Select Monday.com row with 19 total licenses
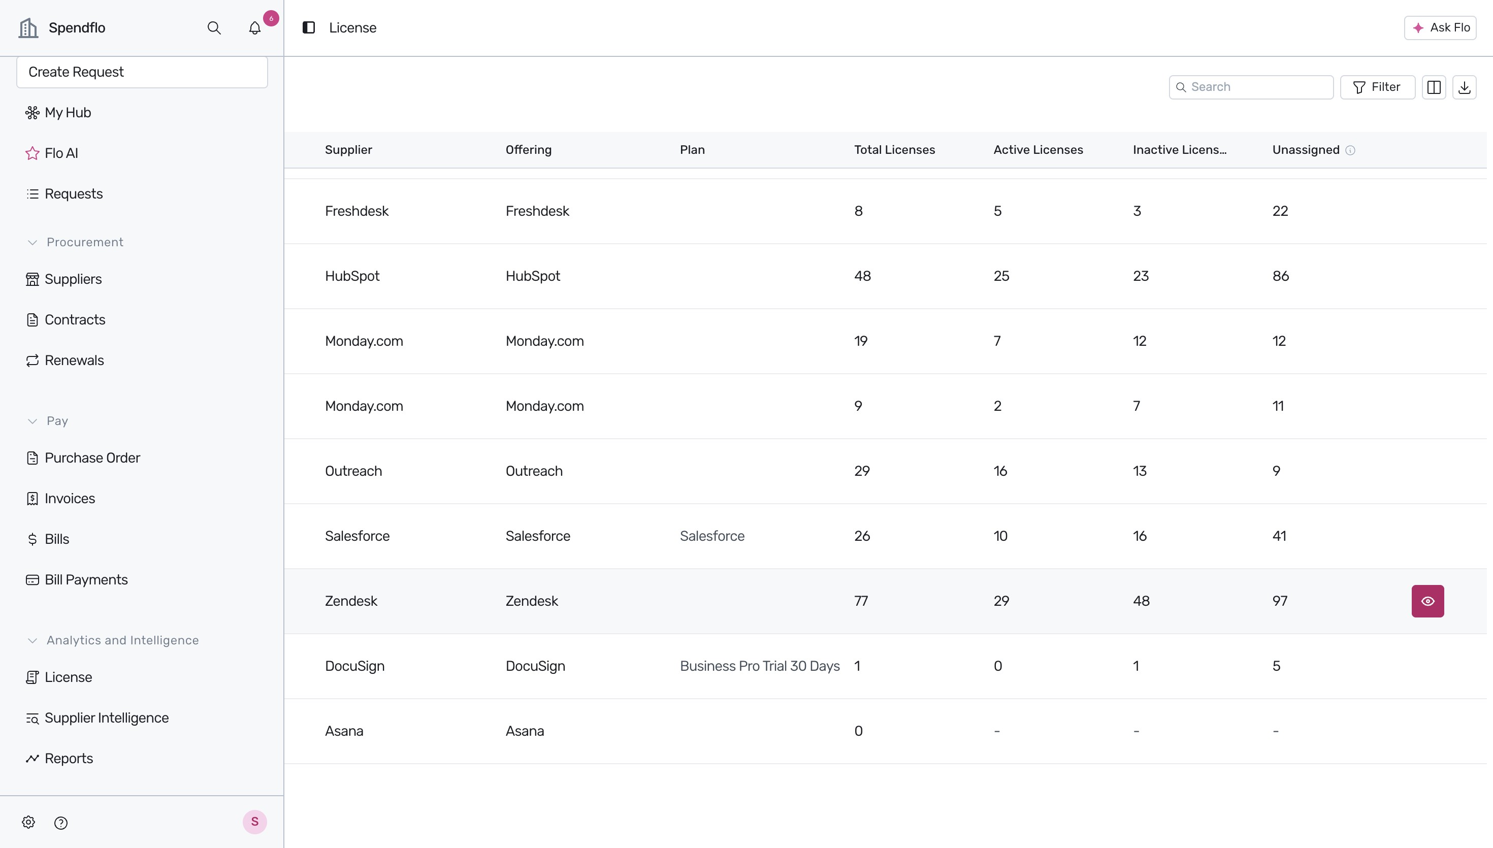 (885, 341)
